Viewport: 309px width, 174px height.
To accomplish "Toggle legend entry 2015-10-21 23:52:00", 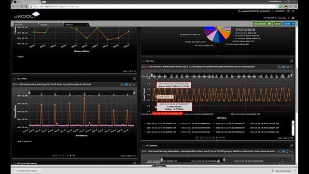I will pyautogui.click(x=263, y=132).
